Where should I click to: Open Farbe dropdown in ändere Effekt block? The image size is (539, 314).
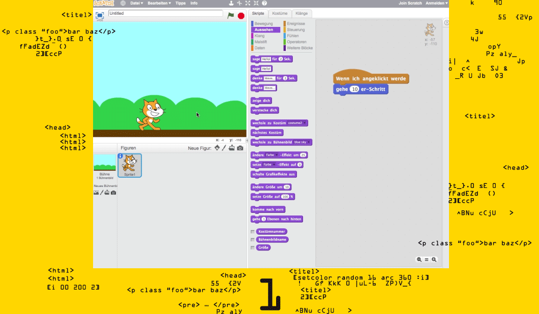271,155
